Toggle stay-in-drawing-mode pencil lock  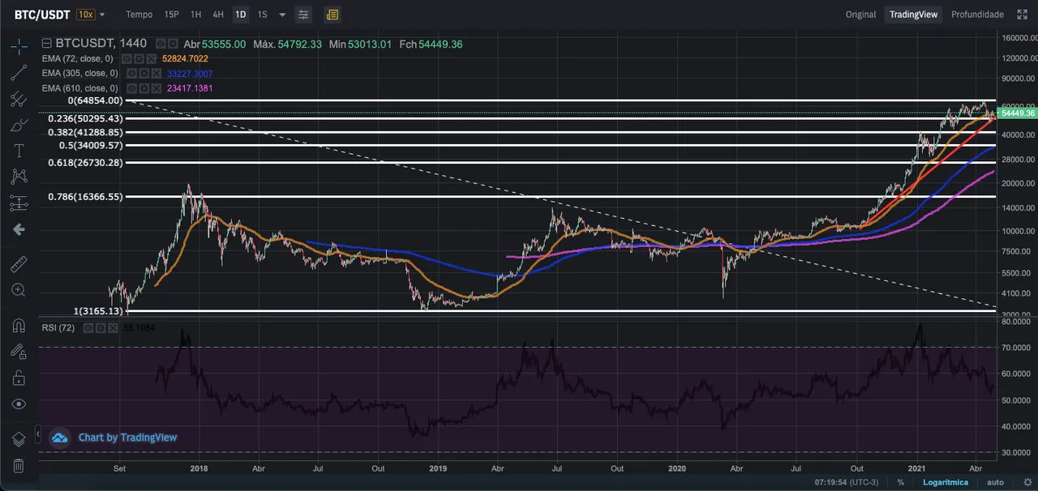tap(19, 352)
